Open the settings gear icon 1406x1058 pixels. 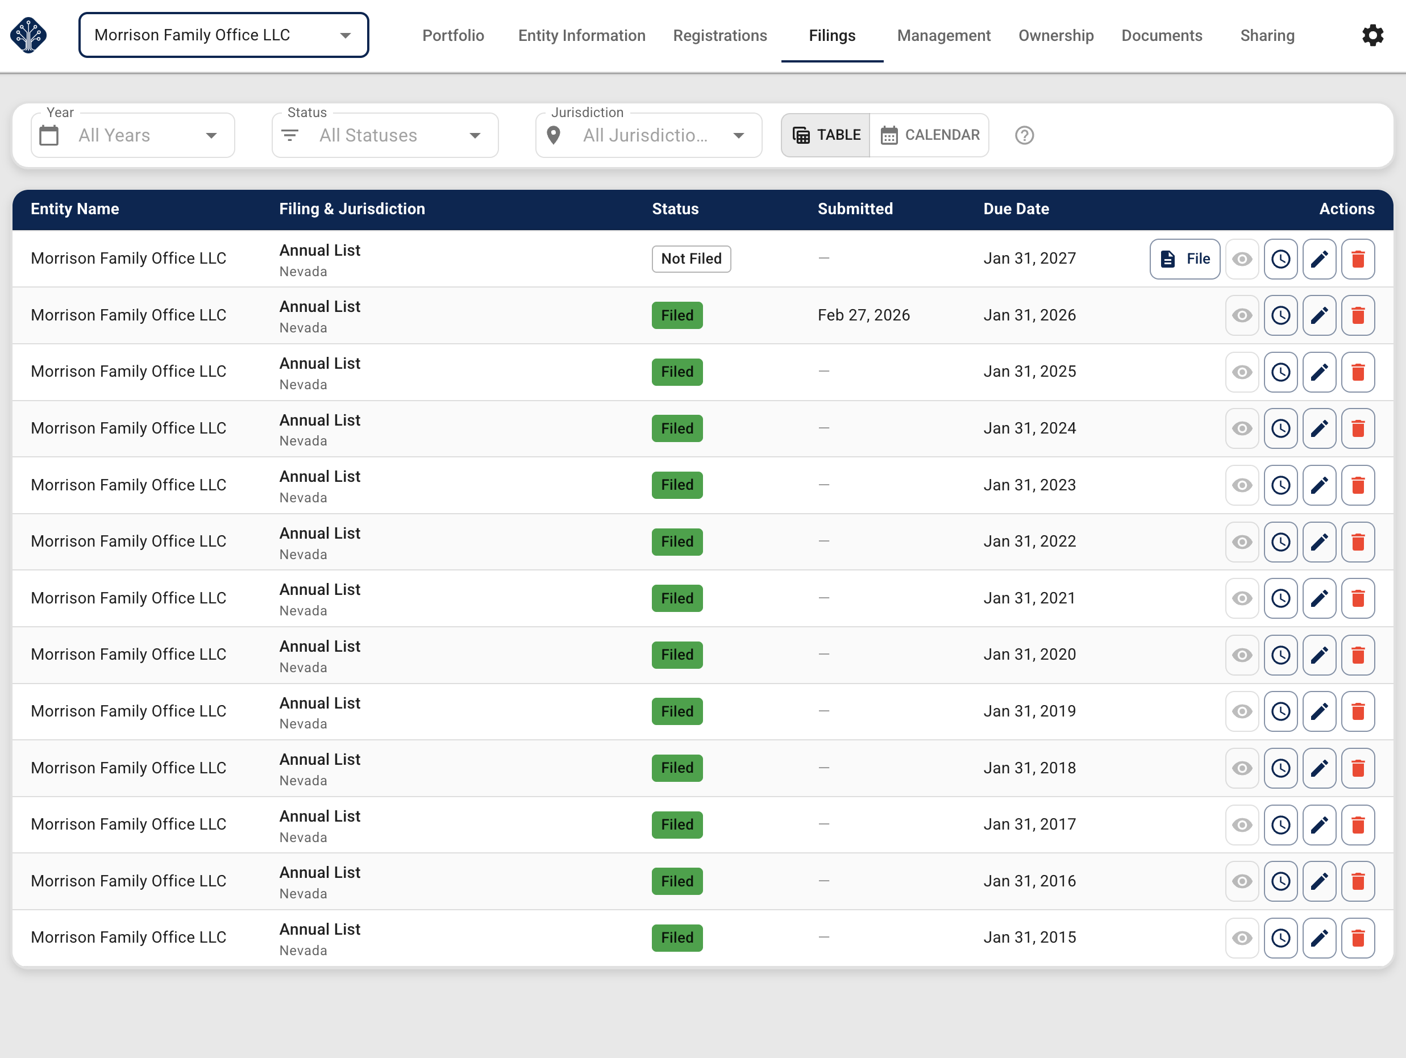point(1372,35)
